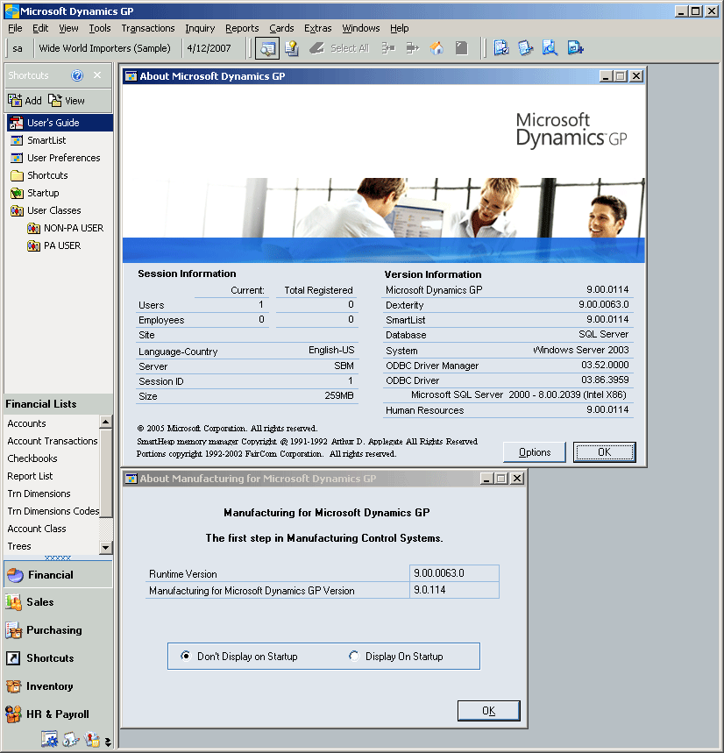The image size is (724, 753).
Task: Click the dark notepad toolbar icon
Action: tap(461, 48)
